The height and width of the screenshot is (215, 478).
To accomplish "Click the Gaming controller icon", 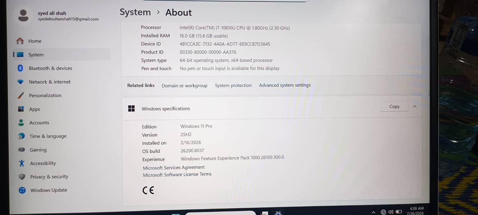I will 22,149.
